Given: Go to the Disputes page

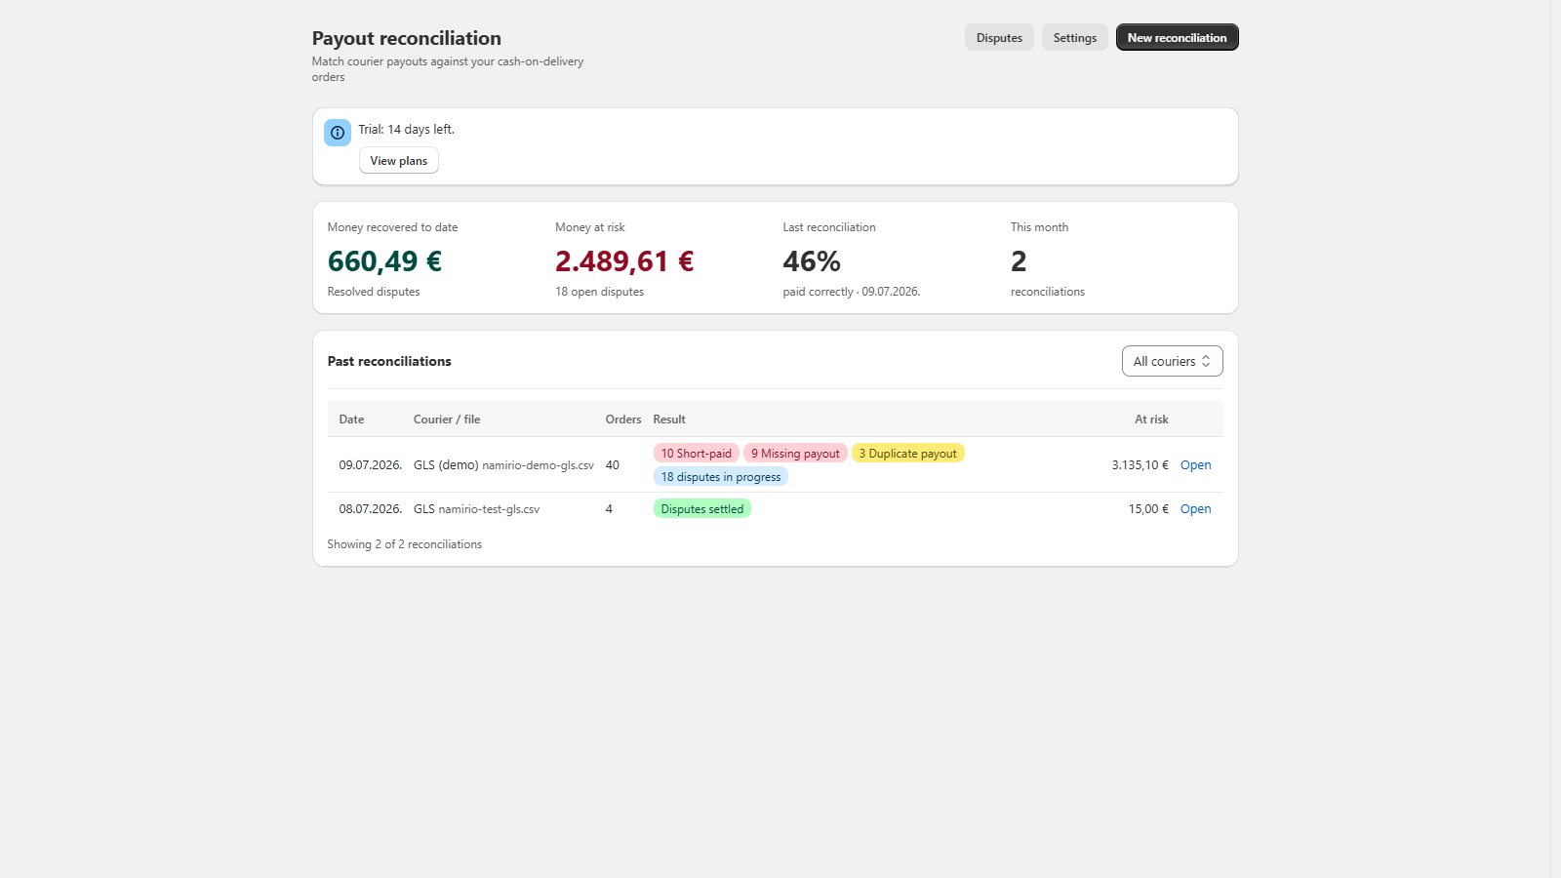Looking at the screenshot, I should point(999,38).
